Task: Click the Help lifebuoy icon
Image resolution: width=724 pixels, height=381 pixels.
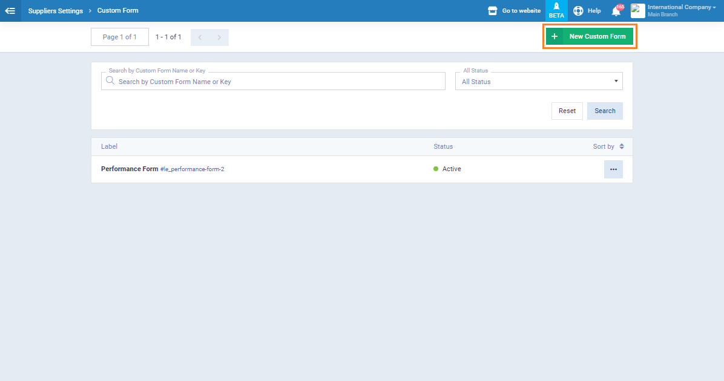Action: point(578,11)
